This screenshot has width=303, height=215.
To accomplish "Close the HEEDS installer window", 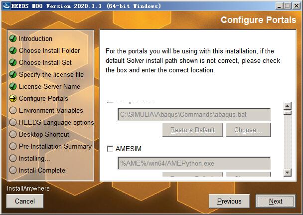I will point(296,6).
